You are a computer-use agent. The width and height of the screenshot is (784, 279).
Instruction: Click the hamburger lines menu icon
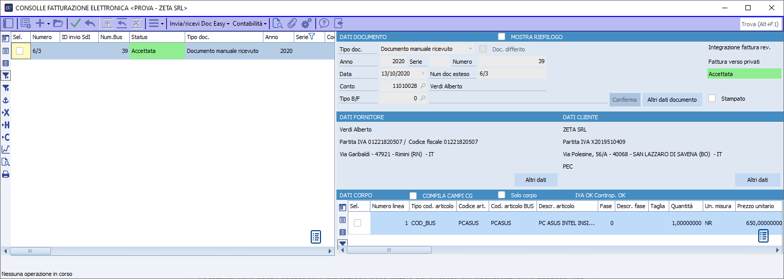153,23
